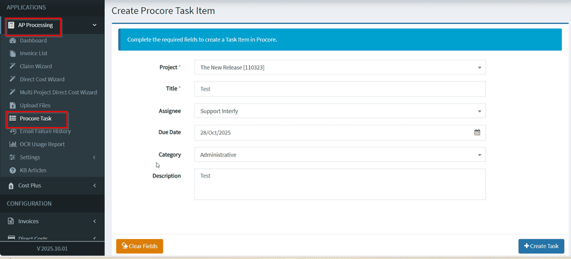The width and height of the screenshot is (571, 259).
Task: Click into the Title text field
Action: pyautogui.click(x=340, y=89)
